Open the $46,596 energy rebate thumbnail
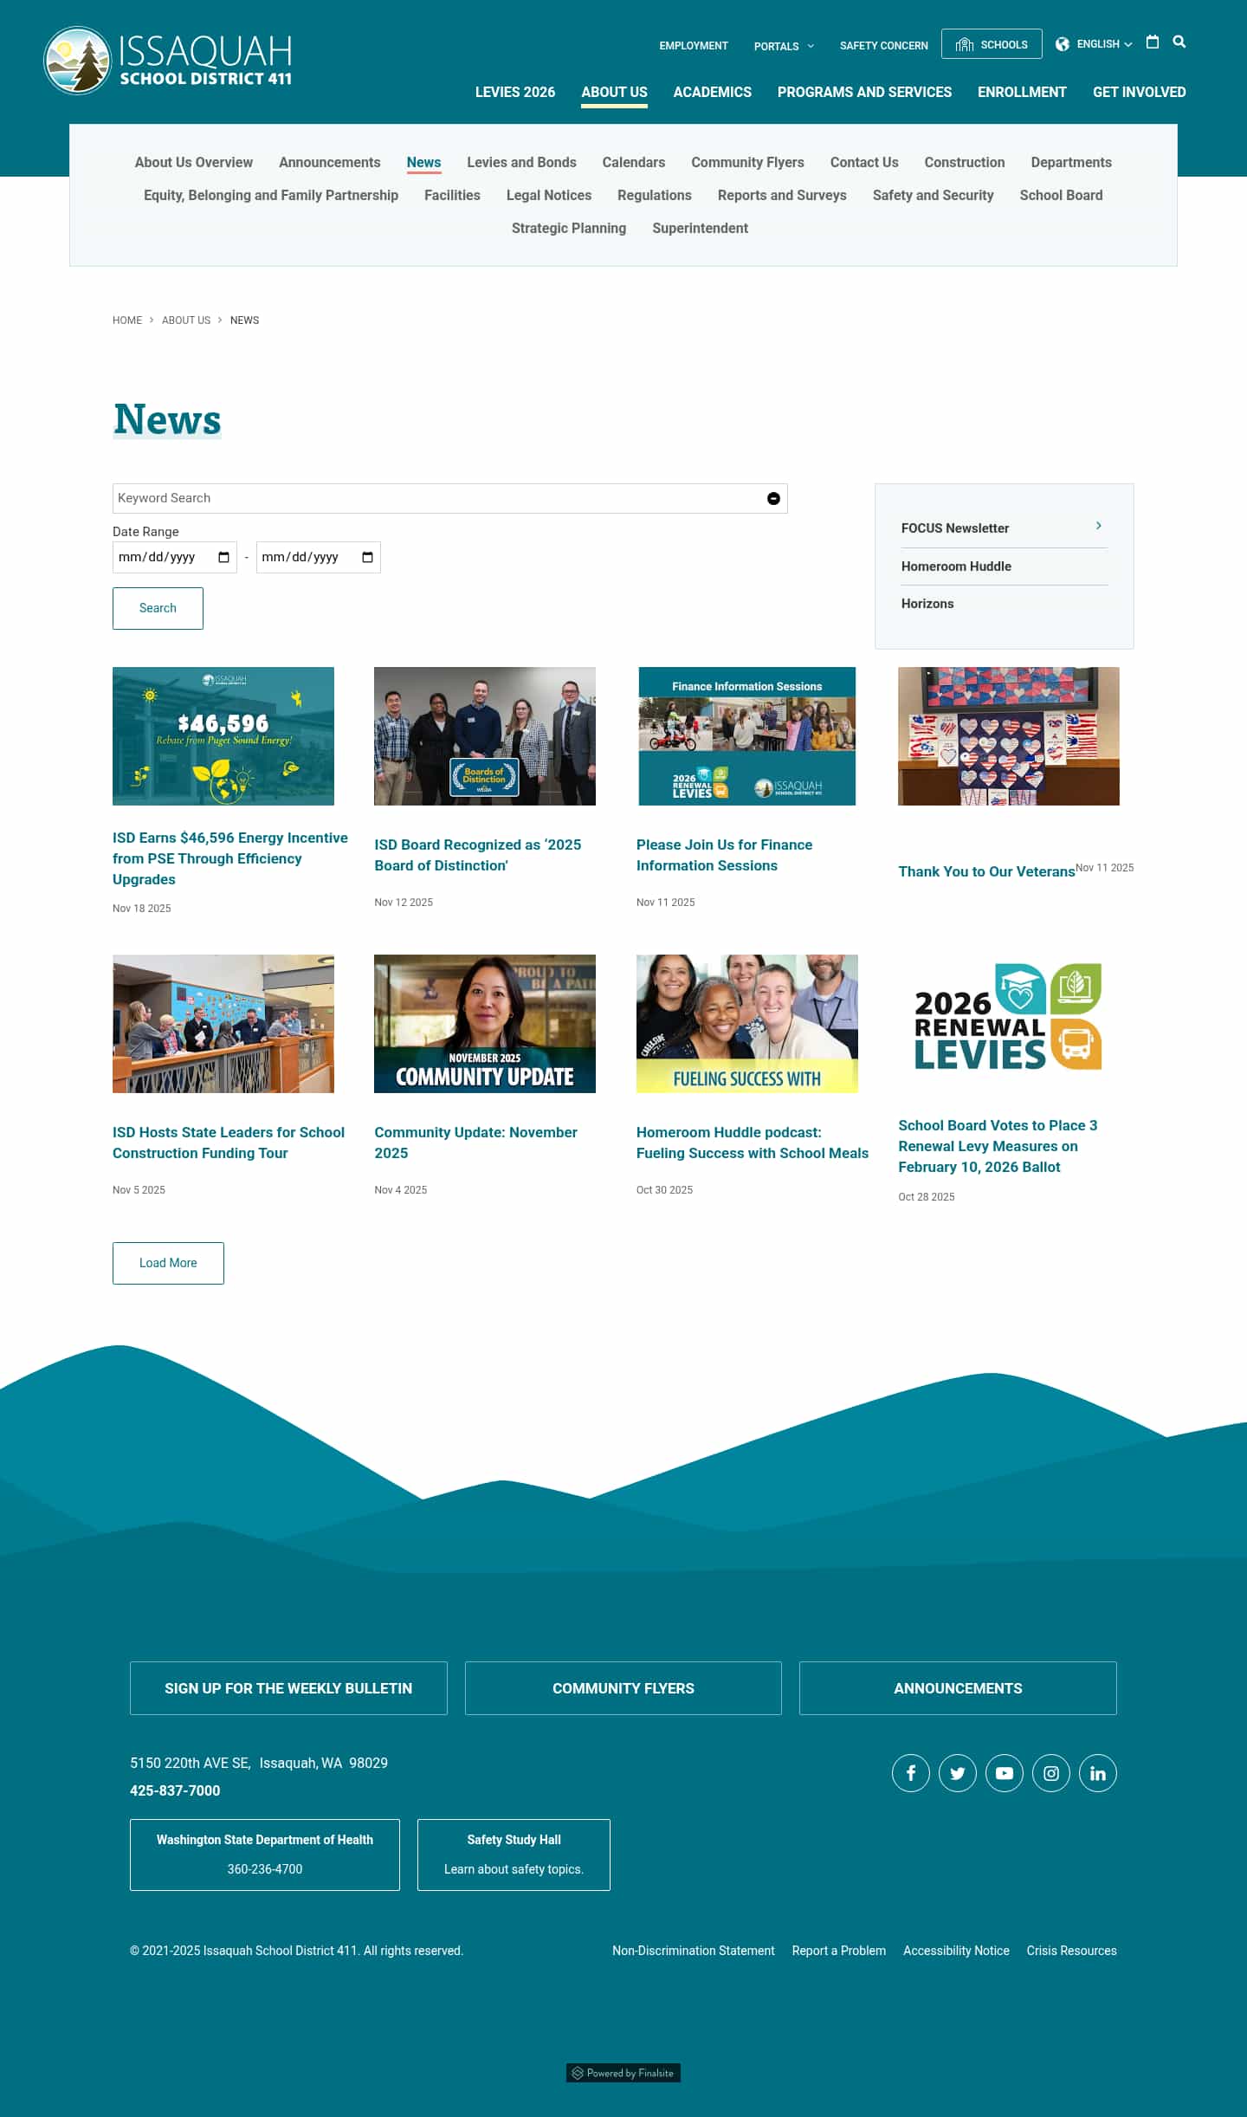This screenshot has height=2117, width=1247. point(223,736)
